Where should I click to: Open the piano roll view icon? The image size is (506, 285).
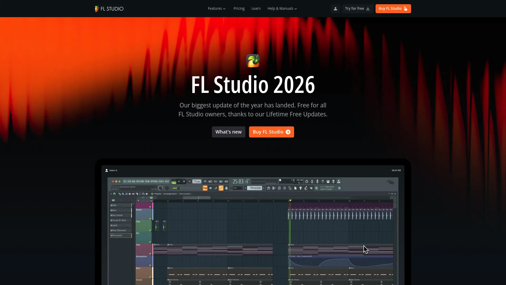(274, 188)
